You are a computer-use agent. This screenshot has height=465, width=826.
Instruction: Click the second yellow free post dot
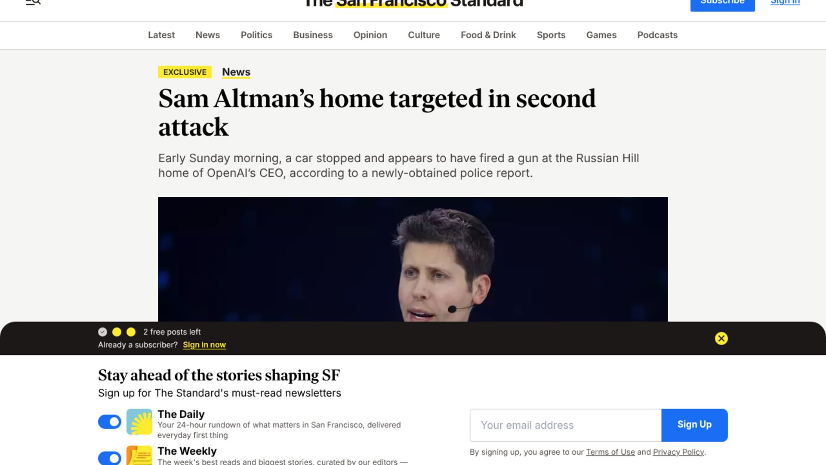pos(131,332)
